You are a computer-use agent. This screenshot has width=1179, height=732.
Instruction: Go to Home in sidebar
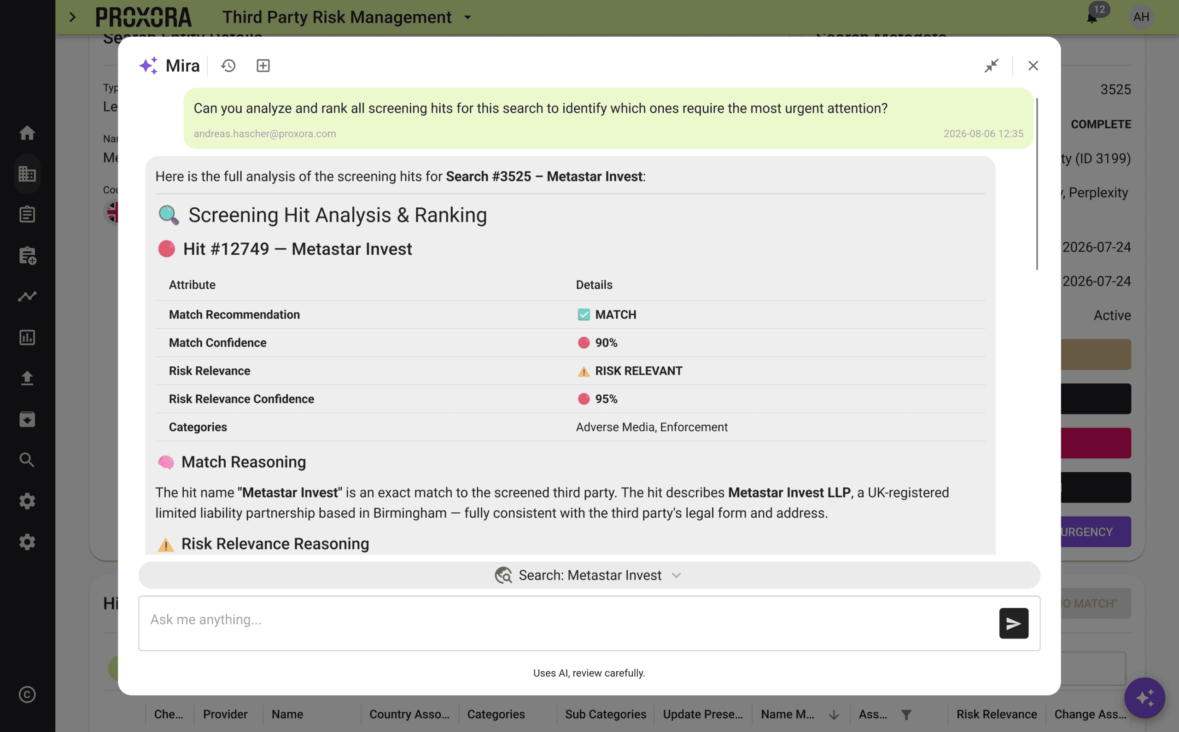click(x=27, y=133)
